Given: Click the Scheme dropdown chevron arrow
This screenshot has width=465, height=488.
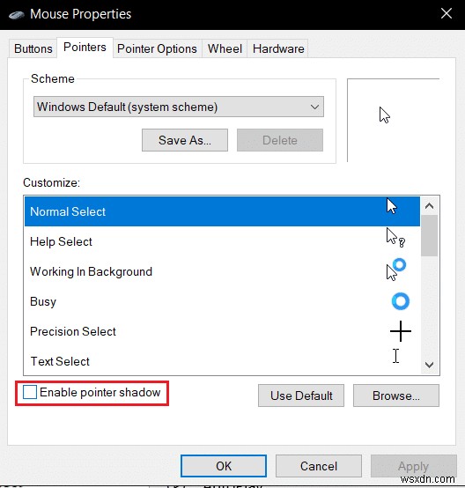Looking at the screenshot, I should click(314, 107).
